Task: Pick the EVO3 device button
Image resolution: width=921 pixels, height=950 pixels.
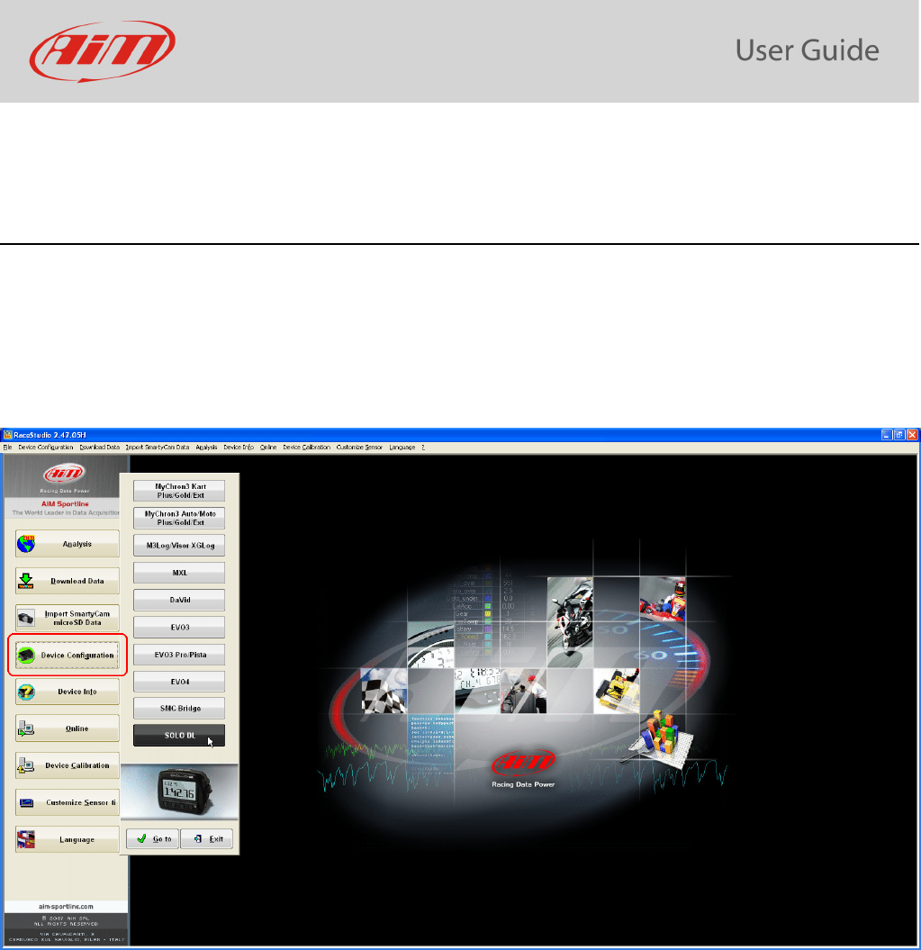Action: click(179, 627)
